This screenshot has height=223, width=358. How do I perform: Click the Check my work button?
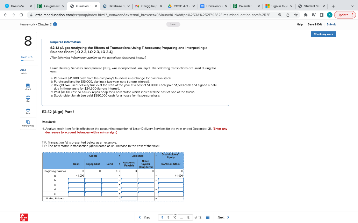pos(323,34)
